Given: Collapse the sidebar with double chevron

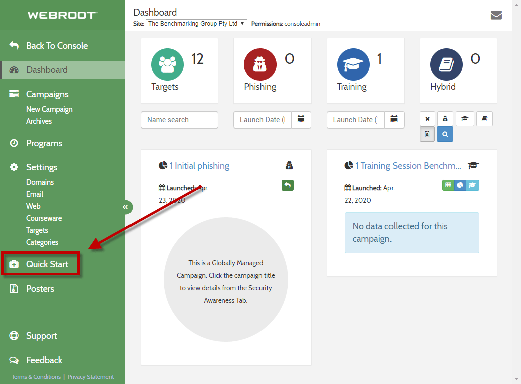Looking at the screenshot, I should (x=125, y=207).
